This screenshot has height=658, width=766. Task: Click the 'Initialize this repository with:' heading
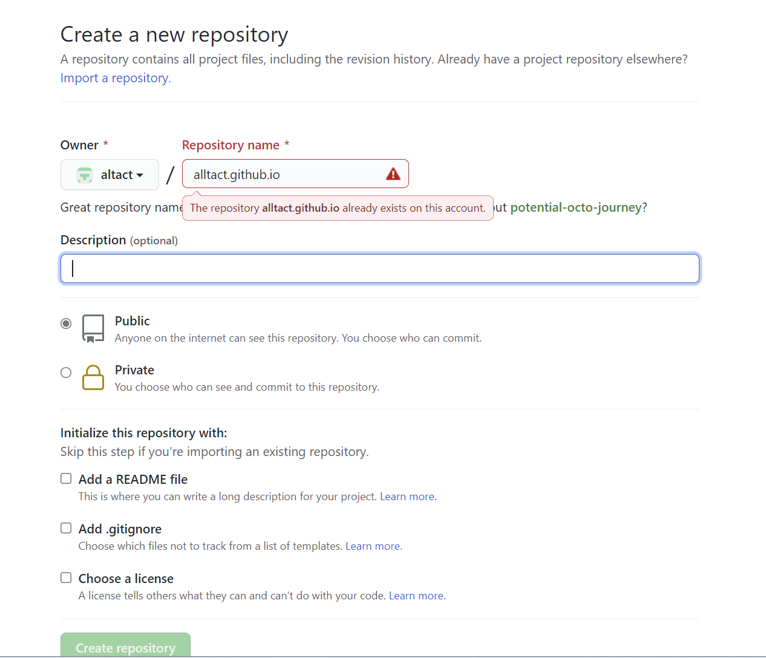144,433
